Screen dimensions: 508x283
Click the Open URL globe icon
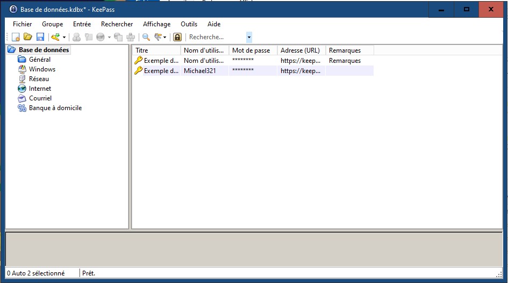click(x=101, y=37)
